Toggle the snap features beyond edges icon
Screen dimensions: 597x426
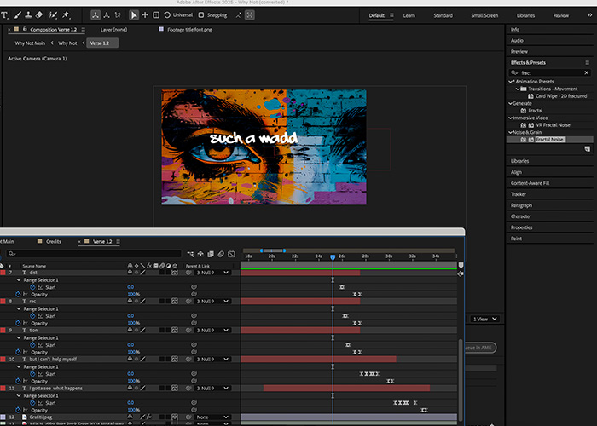pos(250,15)
